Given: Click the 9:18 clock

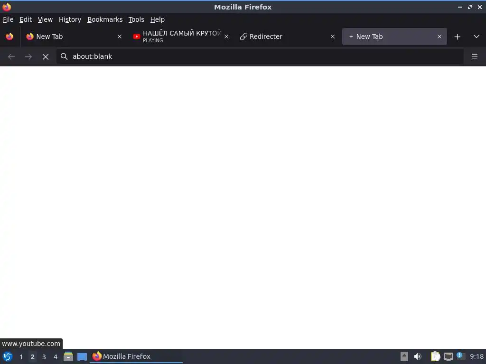Looking at the screenshot, I should pos(477,356).
